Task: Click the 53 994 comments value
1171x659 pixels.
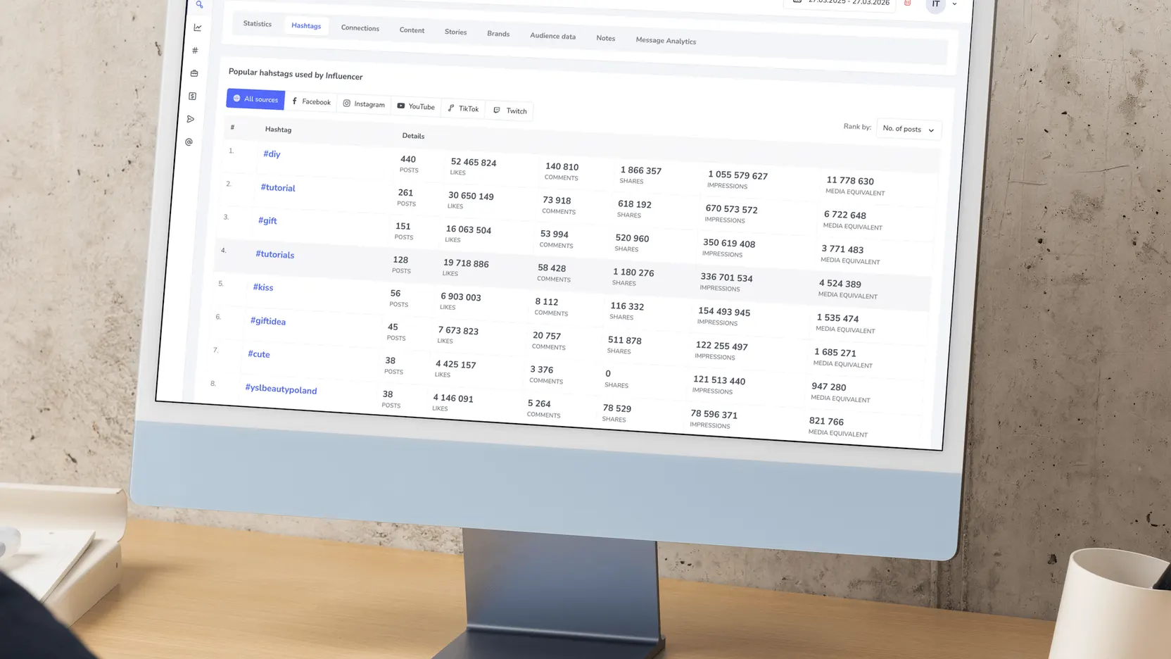Action: 555,234
